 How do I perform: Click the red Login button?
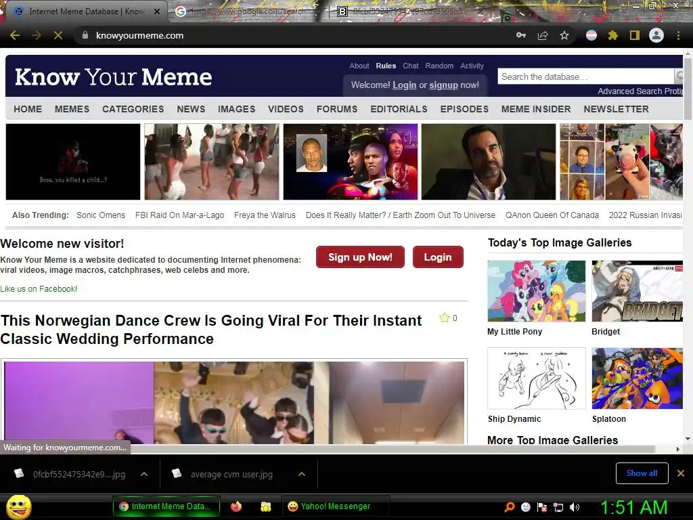click(438, 257)
